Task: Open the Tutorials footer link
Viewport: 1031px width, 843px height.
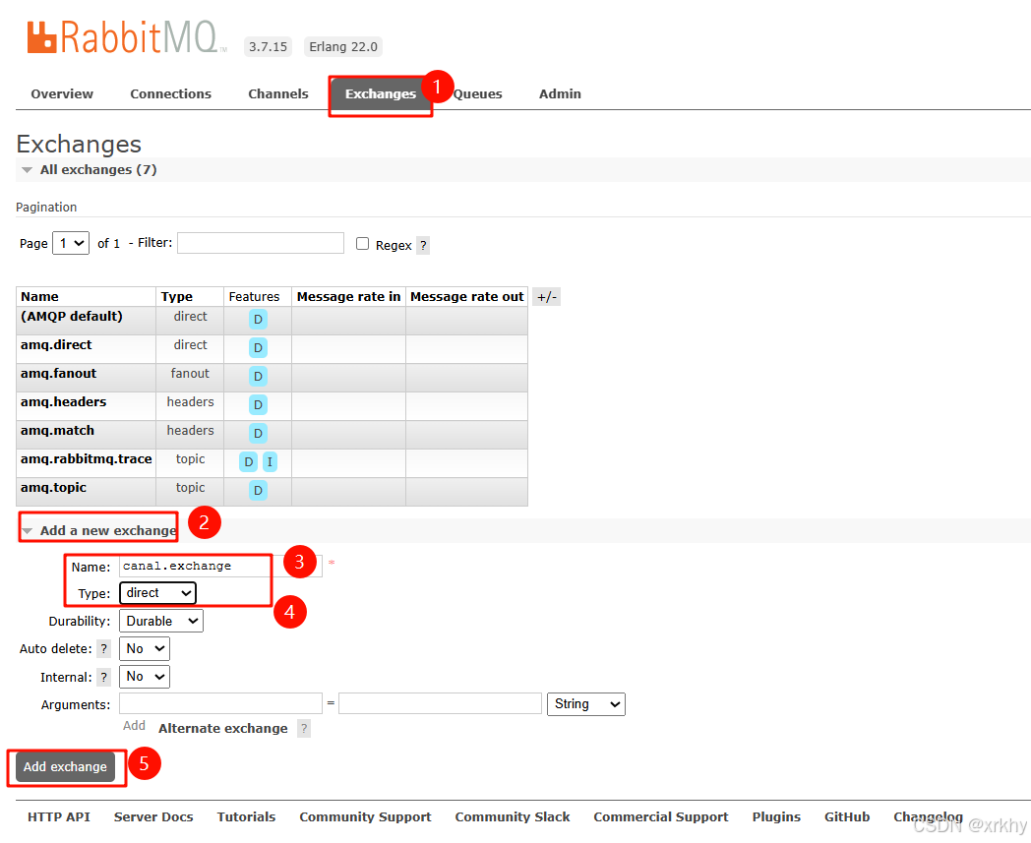Action: [x=247, y=816]
